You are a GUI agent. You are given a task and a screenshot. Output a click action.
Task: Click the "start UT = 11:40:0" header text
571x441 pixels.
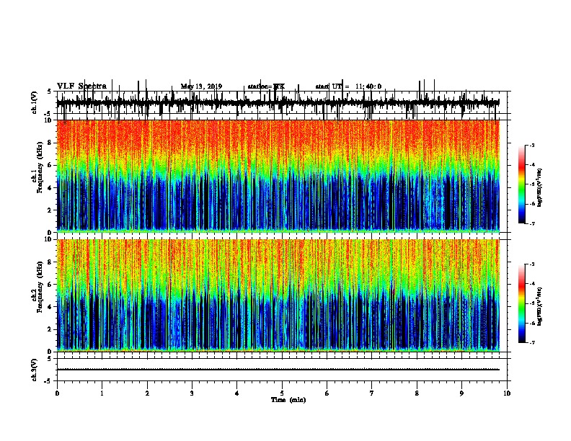(348, 86)
